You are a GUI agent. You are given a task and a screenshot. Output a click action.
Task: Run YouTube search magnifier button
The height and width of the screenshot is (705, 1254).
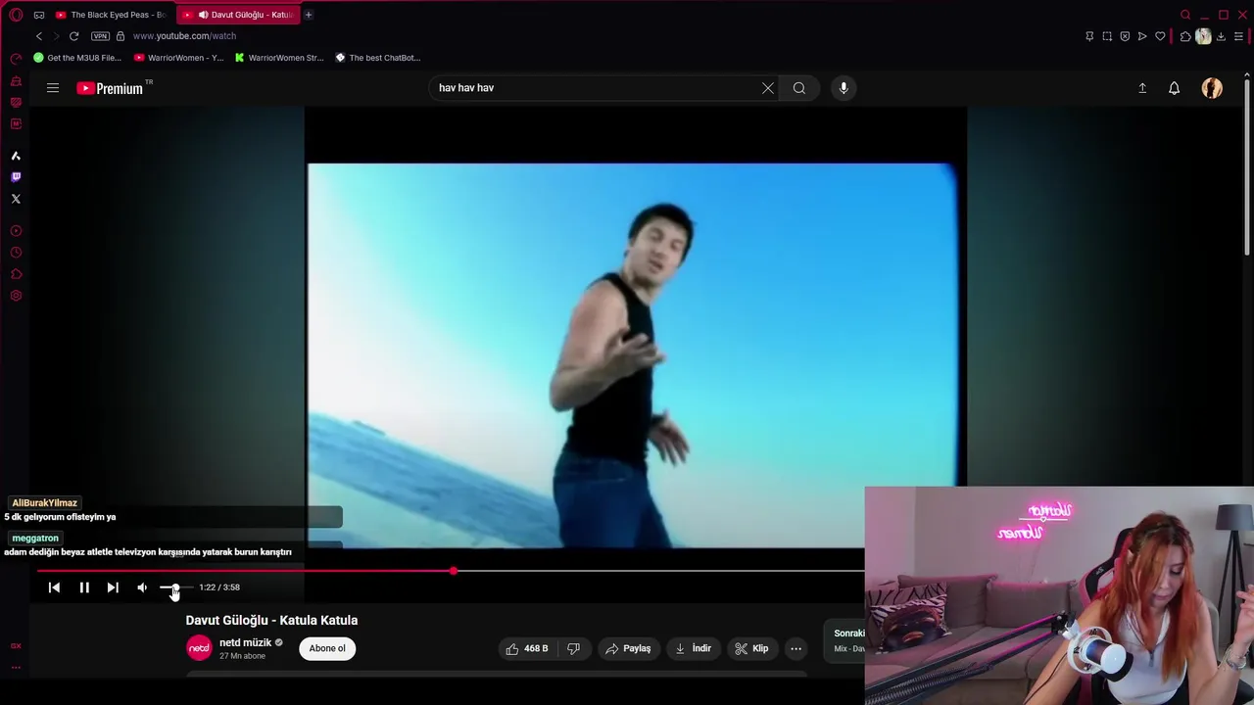pyautogui.click(x=799, y=88)
